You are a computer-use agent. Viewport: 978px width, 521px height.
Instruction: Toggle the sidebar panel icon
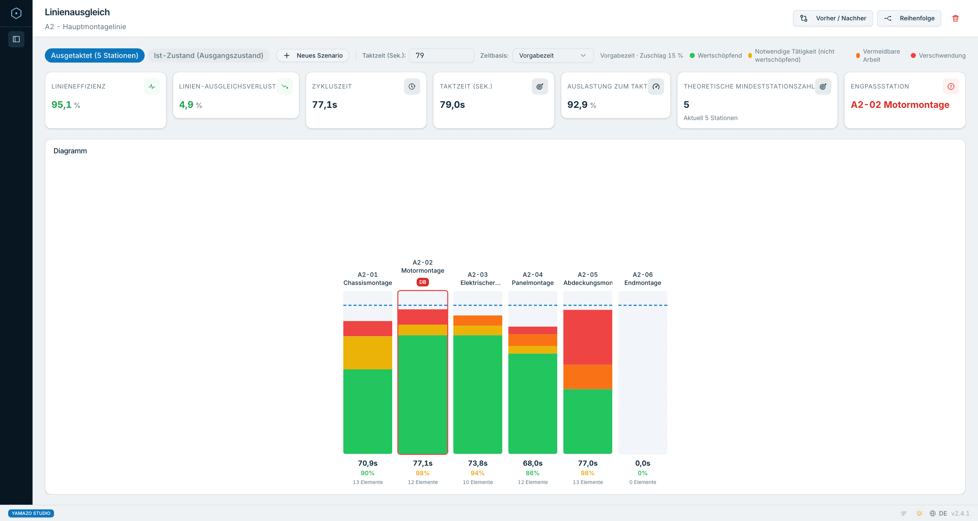click(16, 39)
